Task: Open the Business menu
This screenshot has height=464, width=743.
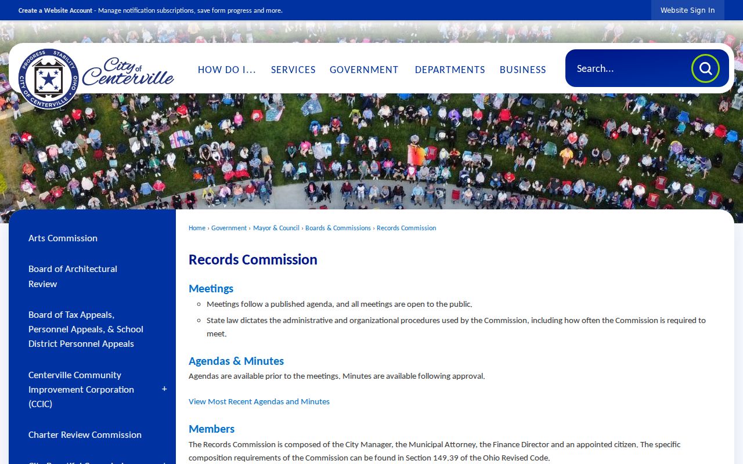Action: pos(523,70)
